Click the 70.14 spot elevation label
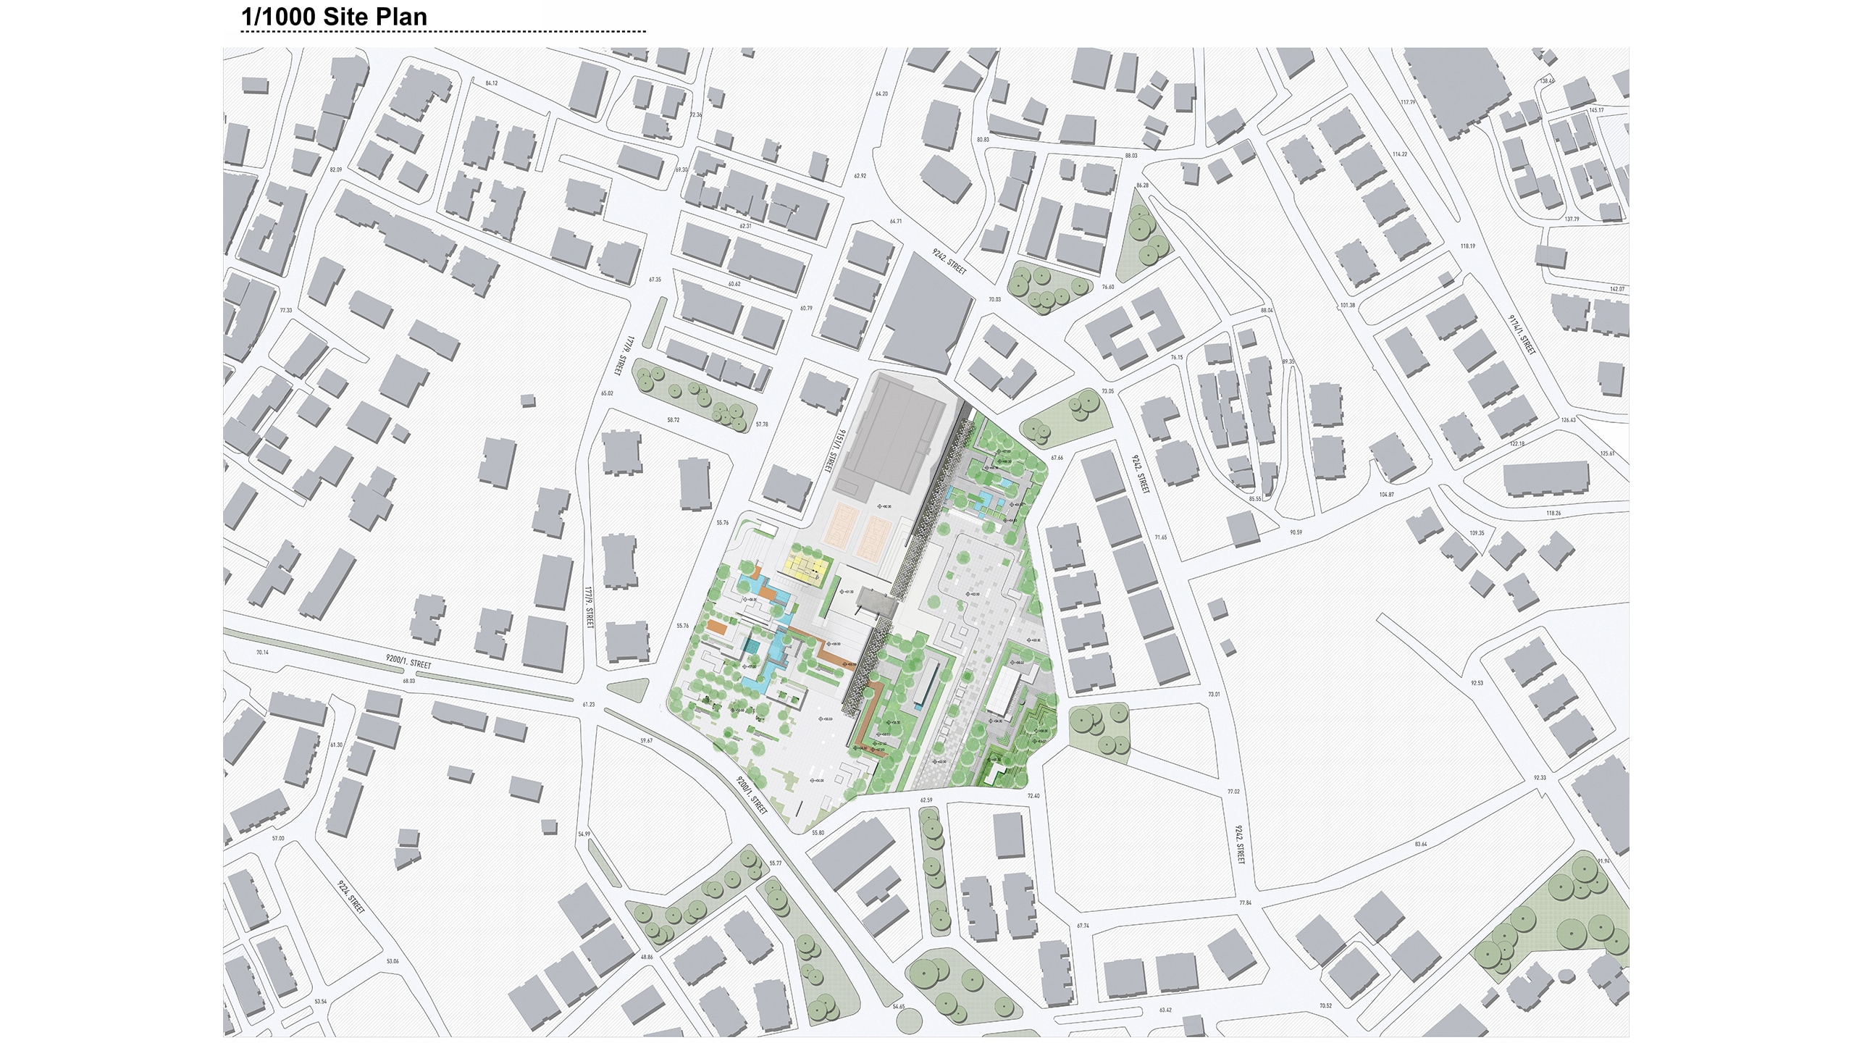 [262, 652]
